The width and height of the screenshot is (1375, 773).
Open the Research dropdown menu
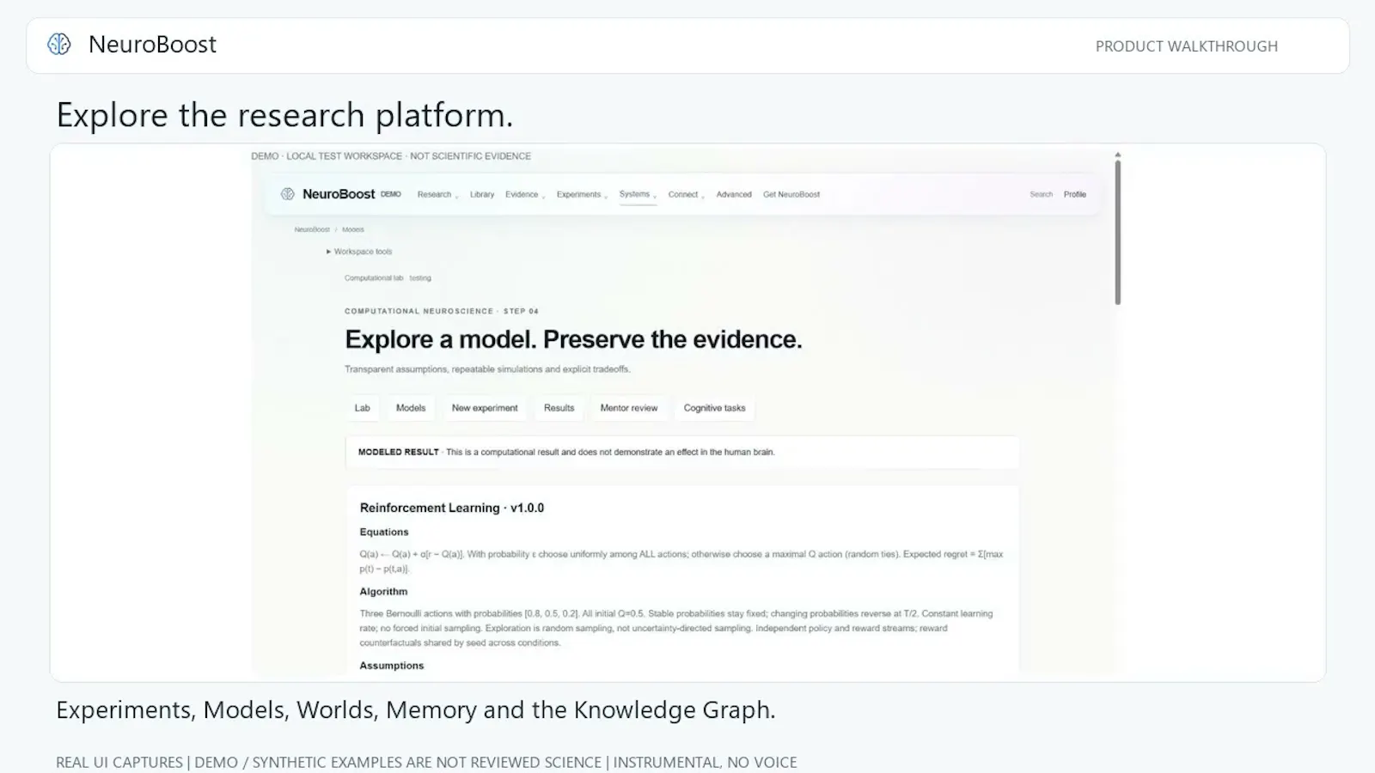pyautogui.click(x=437, y=195)
